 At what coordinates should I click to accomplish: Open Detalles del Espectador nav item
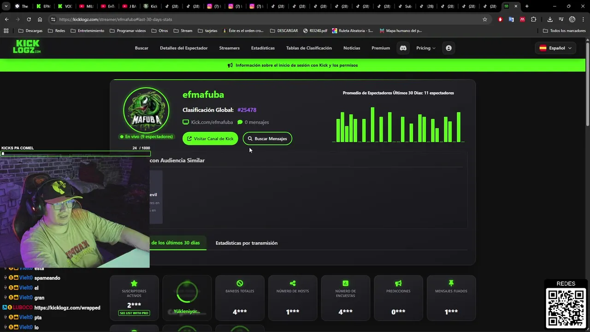(184, 48)
